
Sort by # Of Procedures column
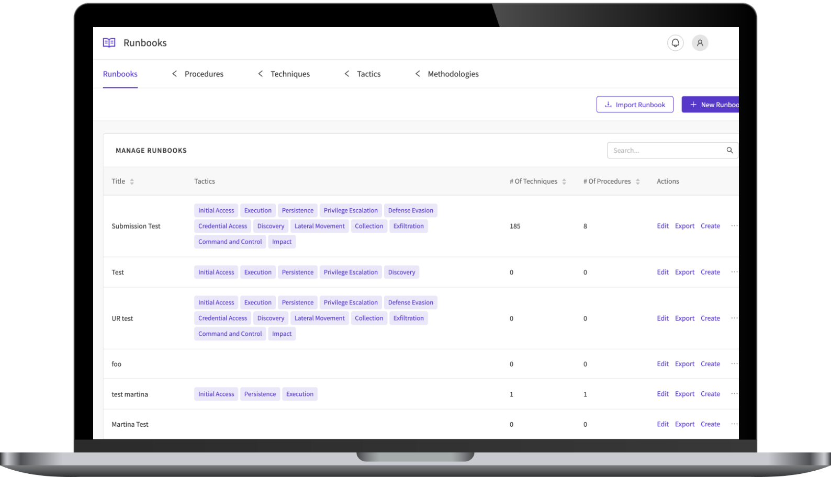click(637, 181)
